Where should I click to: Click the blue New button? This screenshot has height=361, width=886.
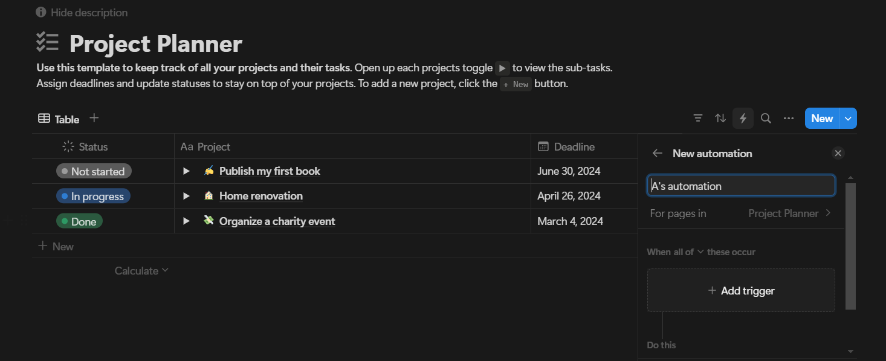(x=822, y=119)
